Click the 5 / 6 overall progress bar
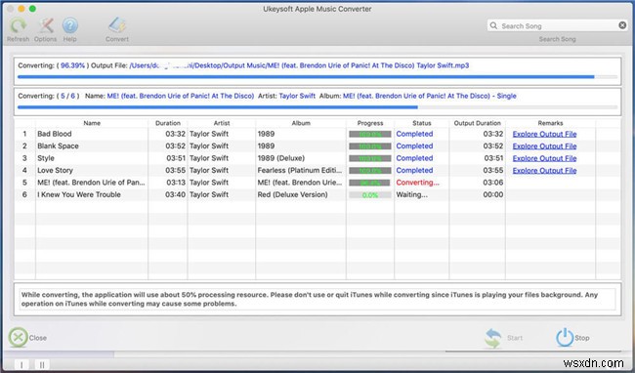The width and height of the screenshot is (635, 373). (317, 107)
